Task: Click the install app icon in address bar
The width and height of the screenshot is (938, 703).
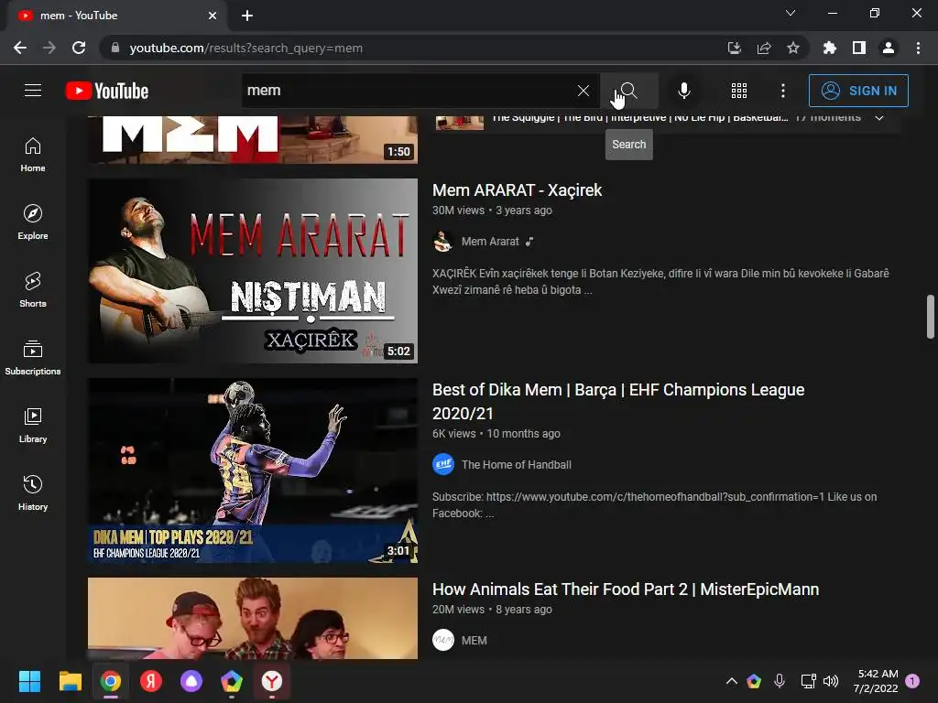Action: point(734,48)
